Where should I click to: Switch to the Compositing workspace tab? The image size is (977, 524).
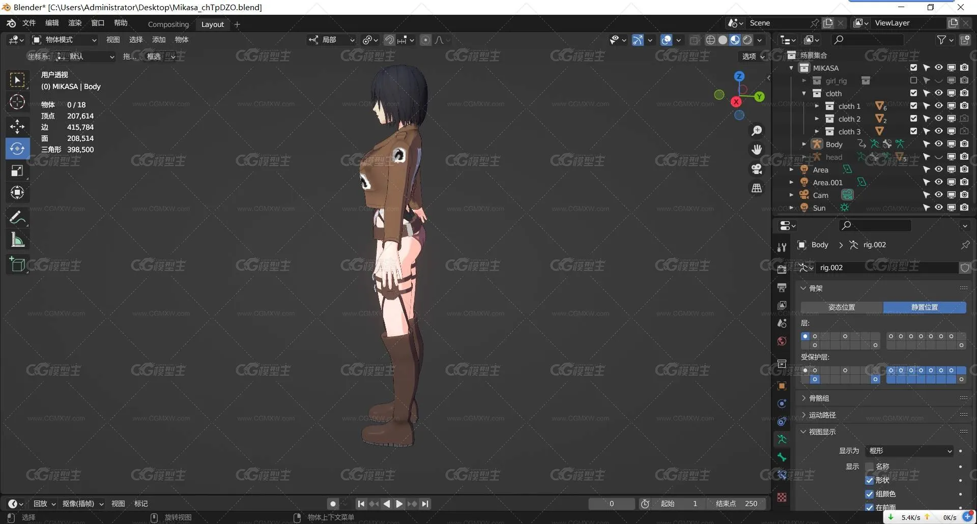pos(168,24)
